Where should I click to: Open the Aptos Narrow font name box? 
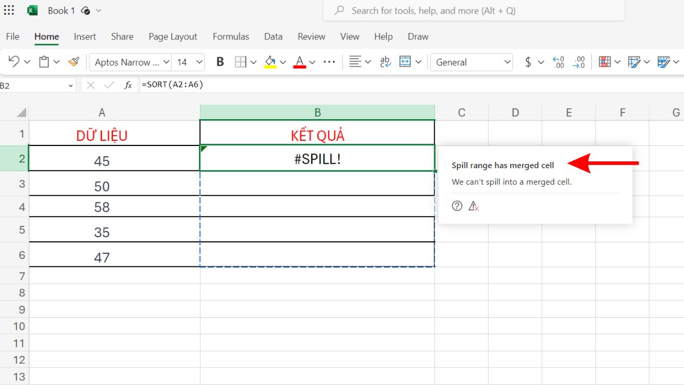[131, 62]
